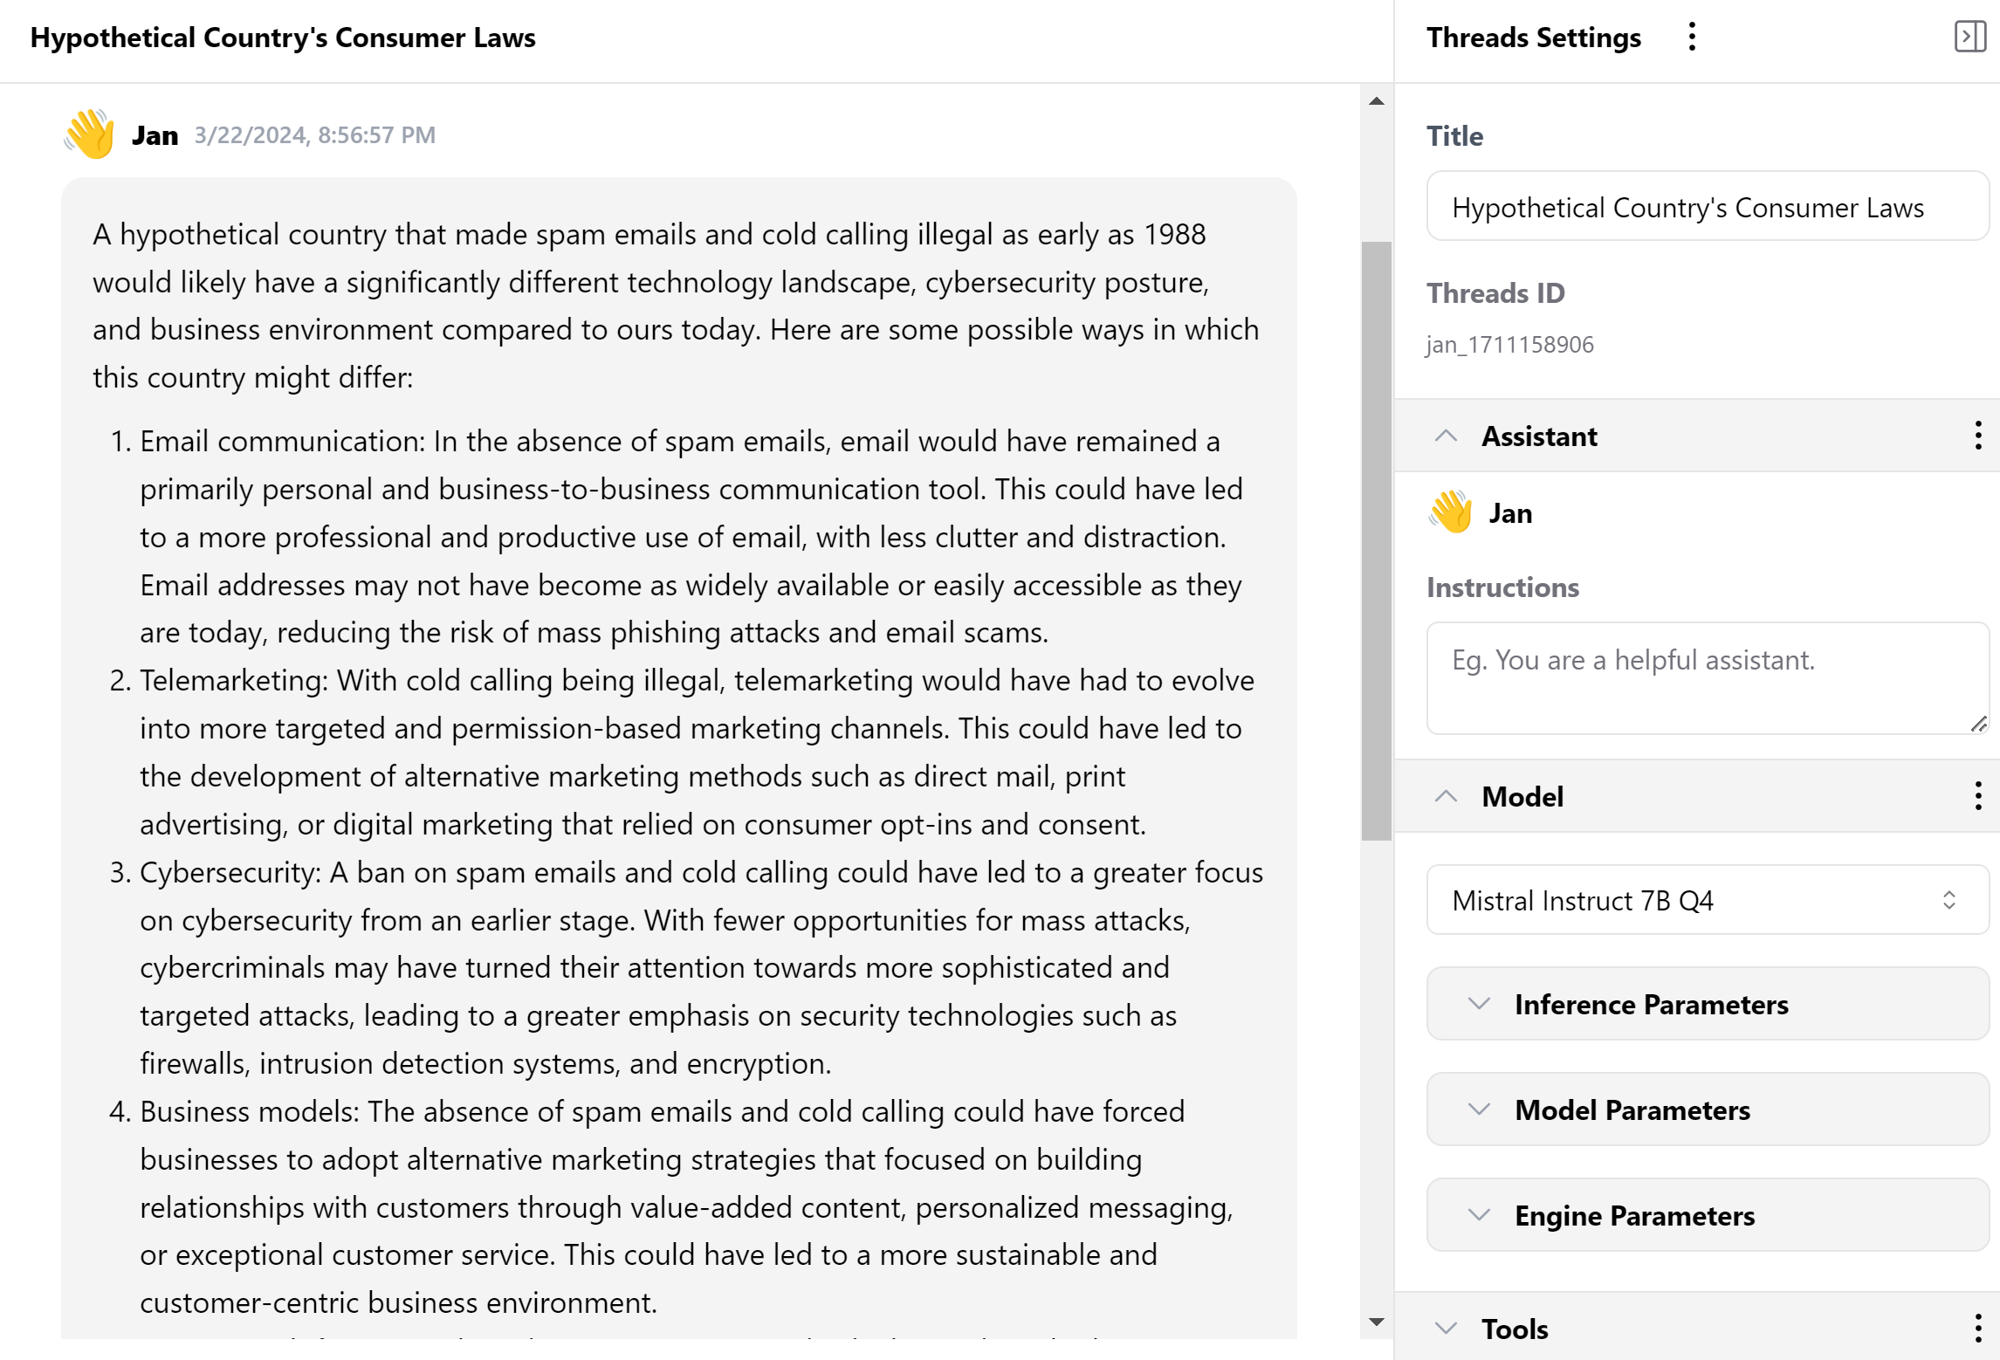
Task: Collapse the Model section chevron
Action: pyautogui.click(x=1447, y=796)
